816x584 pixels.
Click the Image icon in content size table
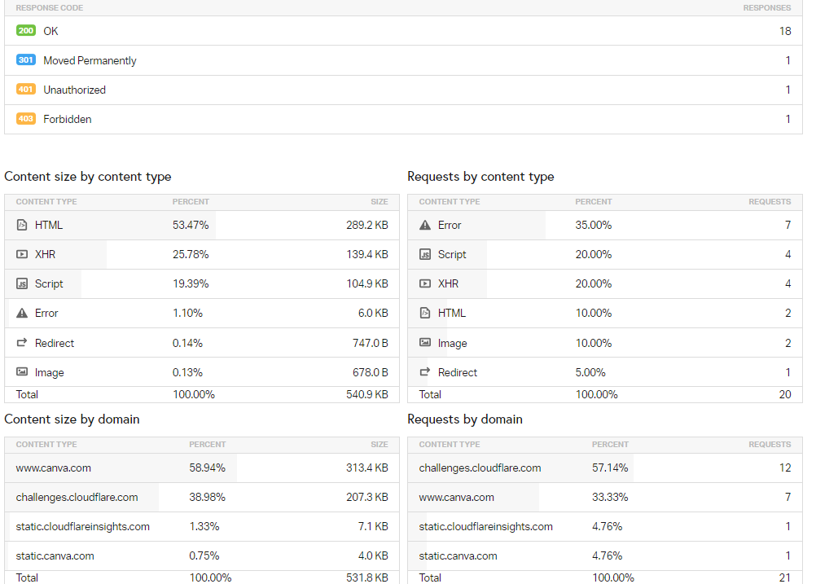tap(22, 371)
